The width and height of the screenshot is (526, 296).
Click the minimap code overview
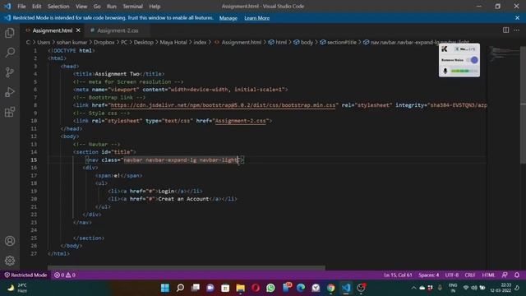[503, 53]
